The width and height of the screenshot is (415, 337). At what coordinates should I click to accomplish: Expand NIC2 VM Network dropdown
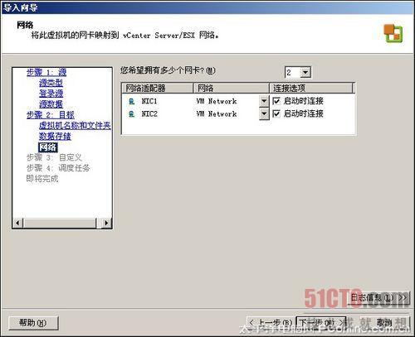point(264,113)
